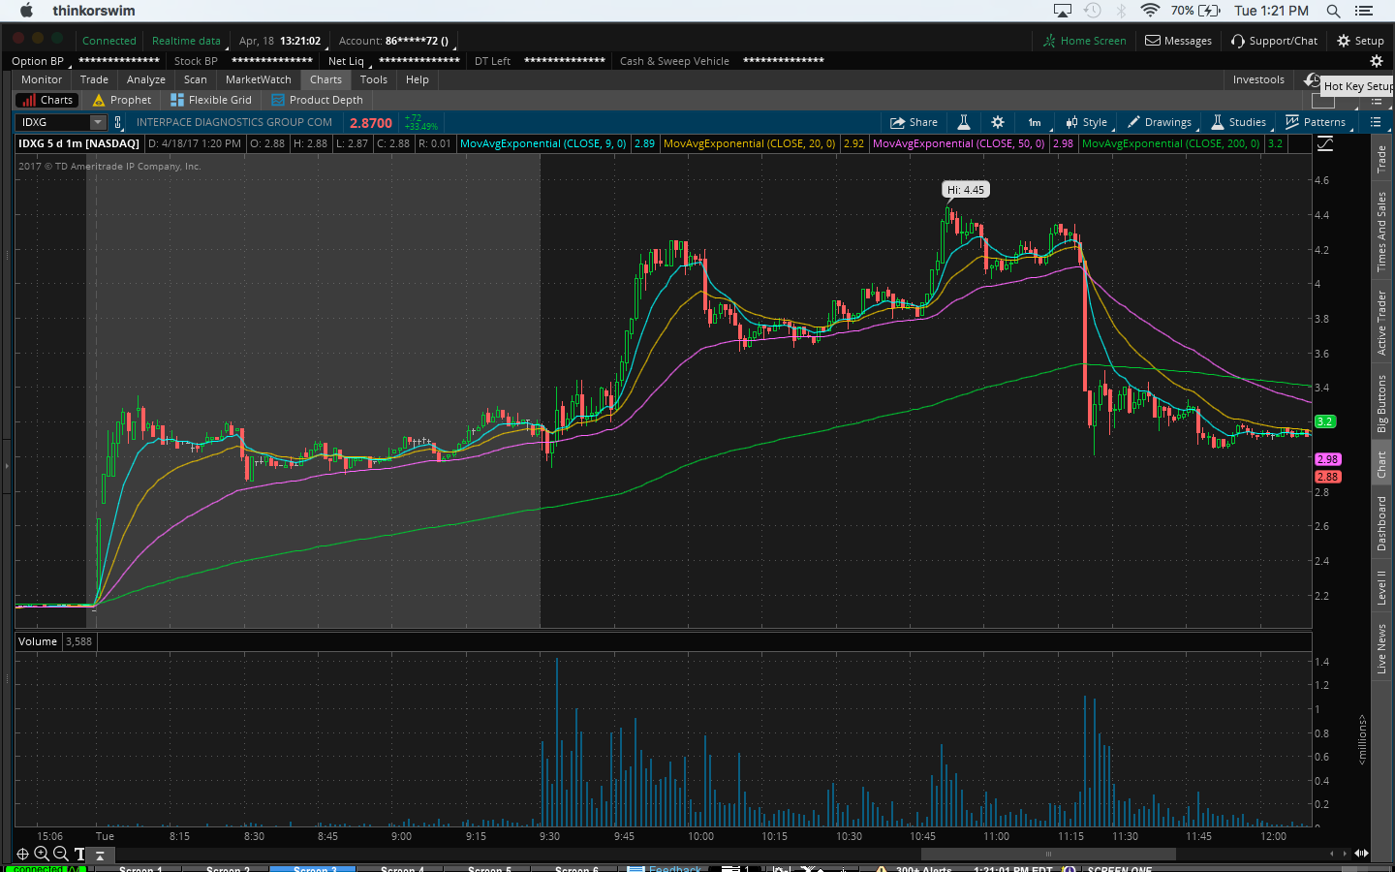Open the Messages window

1179,41
